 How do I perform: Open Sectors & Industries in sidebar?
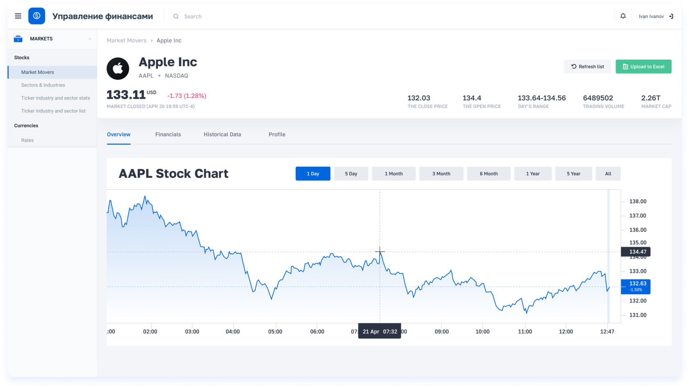43,85
